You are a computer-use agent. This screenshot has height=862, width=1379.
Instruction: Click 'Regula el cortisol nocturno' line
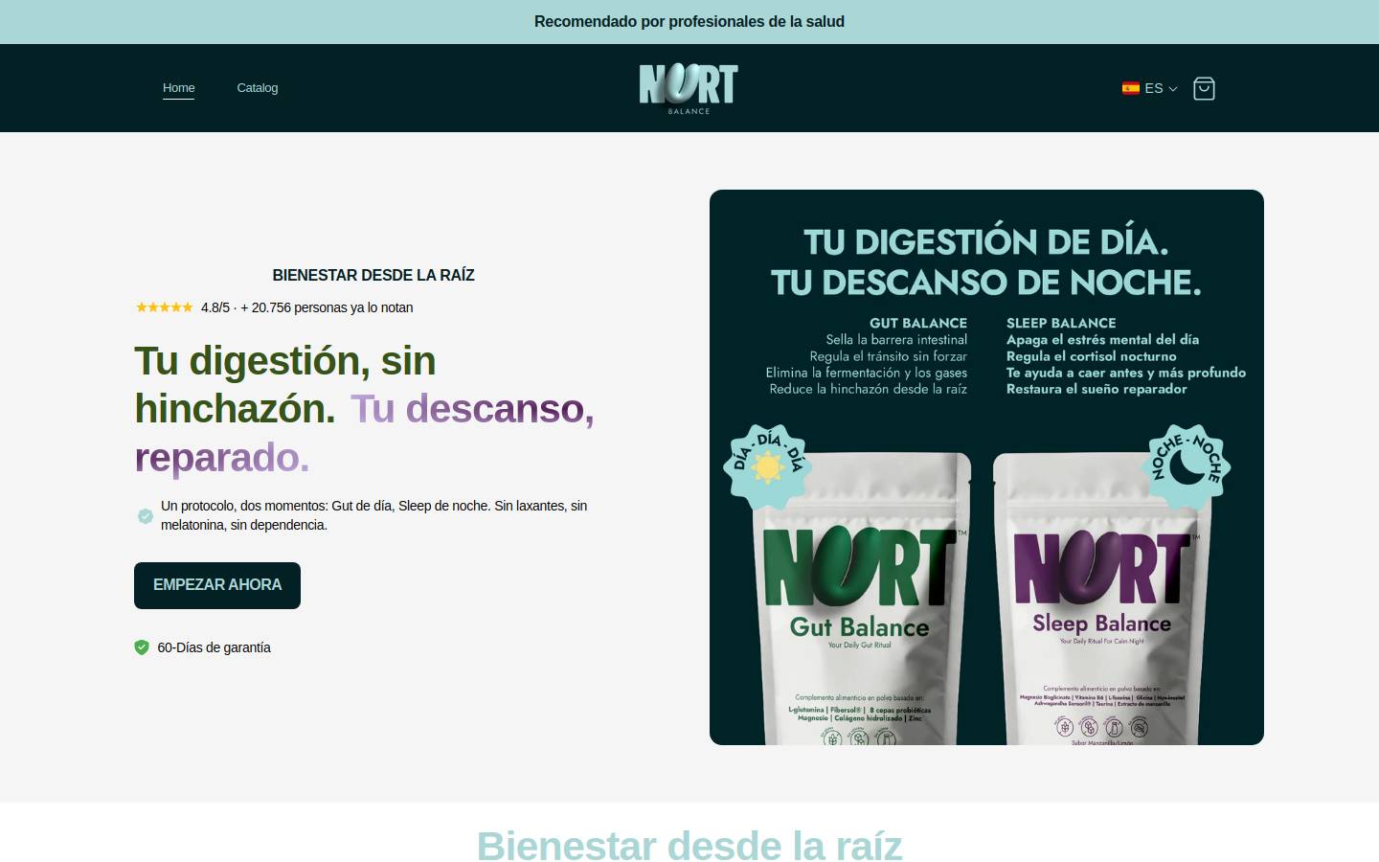point(1092,356)
